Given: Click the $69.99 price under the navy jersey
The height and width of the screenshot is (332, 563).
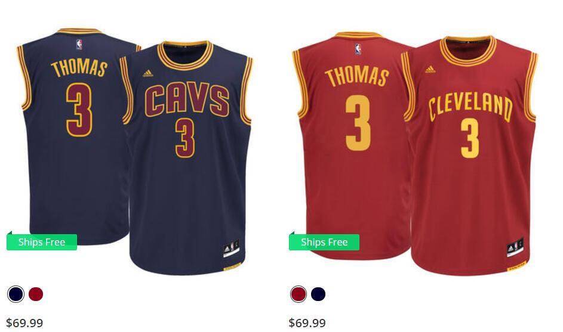Looking at the screenshot, I should [24, 322].
